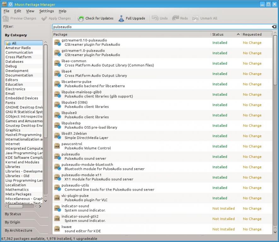Click into the pulseaudio search field
Viewport: 279px width, 242px height.
162,27
